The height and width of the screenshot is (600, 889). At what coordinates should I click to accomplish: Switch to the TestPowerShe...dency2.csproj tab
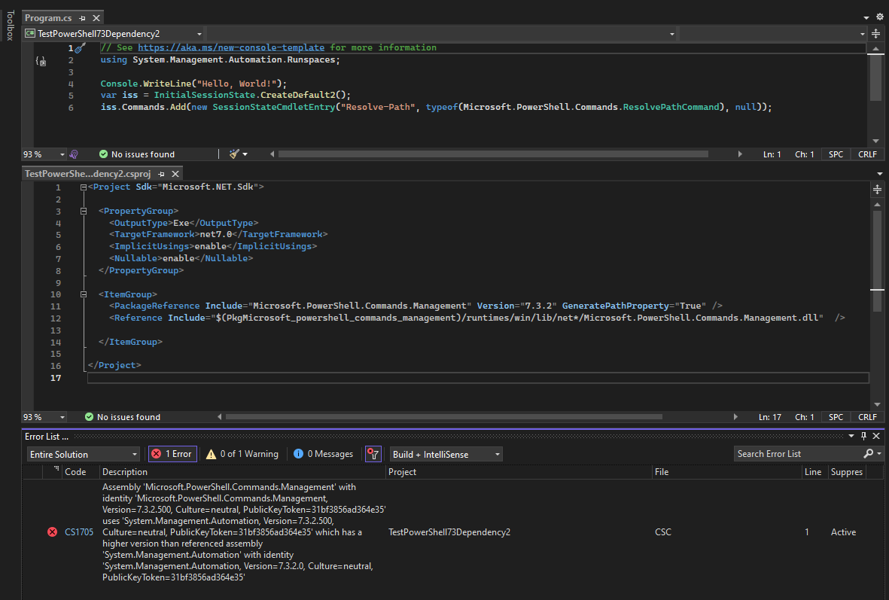88,174
